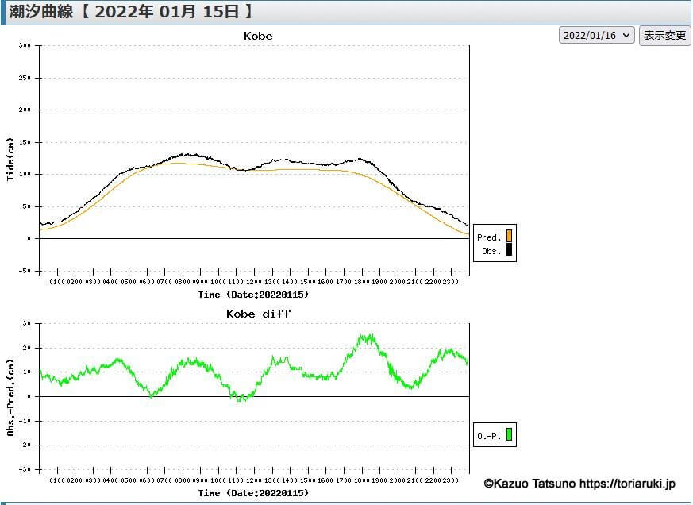The image size is (693, 505).
Task: Click the black Obs. legend swatch
Action: tap(509, 250)
